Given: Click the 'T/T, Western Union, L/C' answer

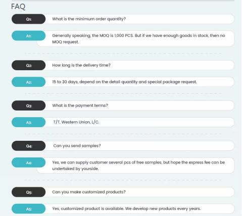Looking at the screenshot, I should tap(76, 122).
